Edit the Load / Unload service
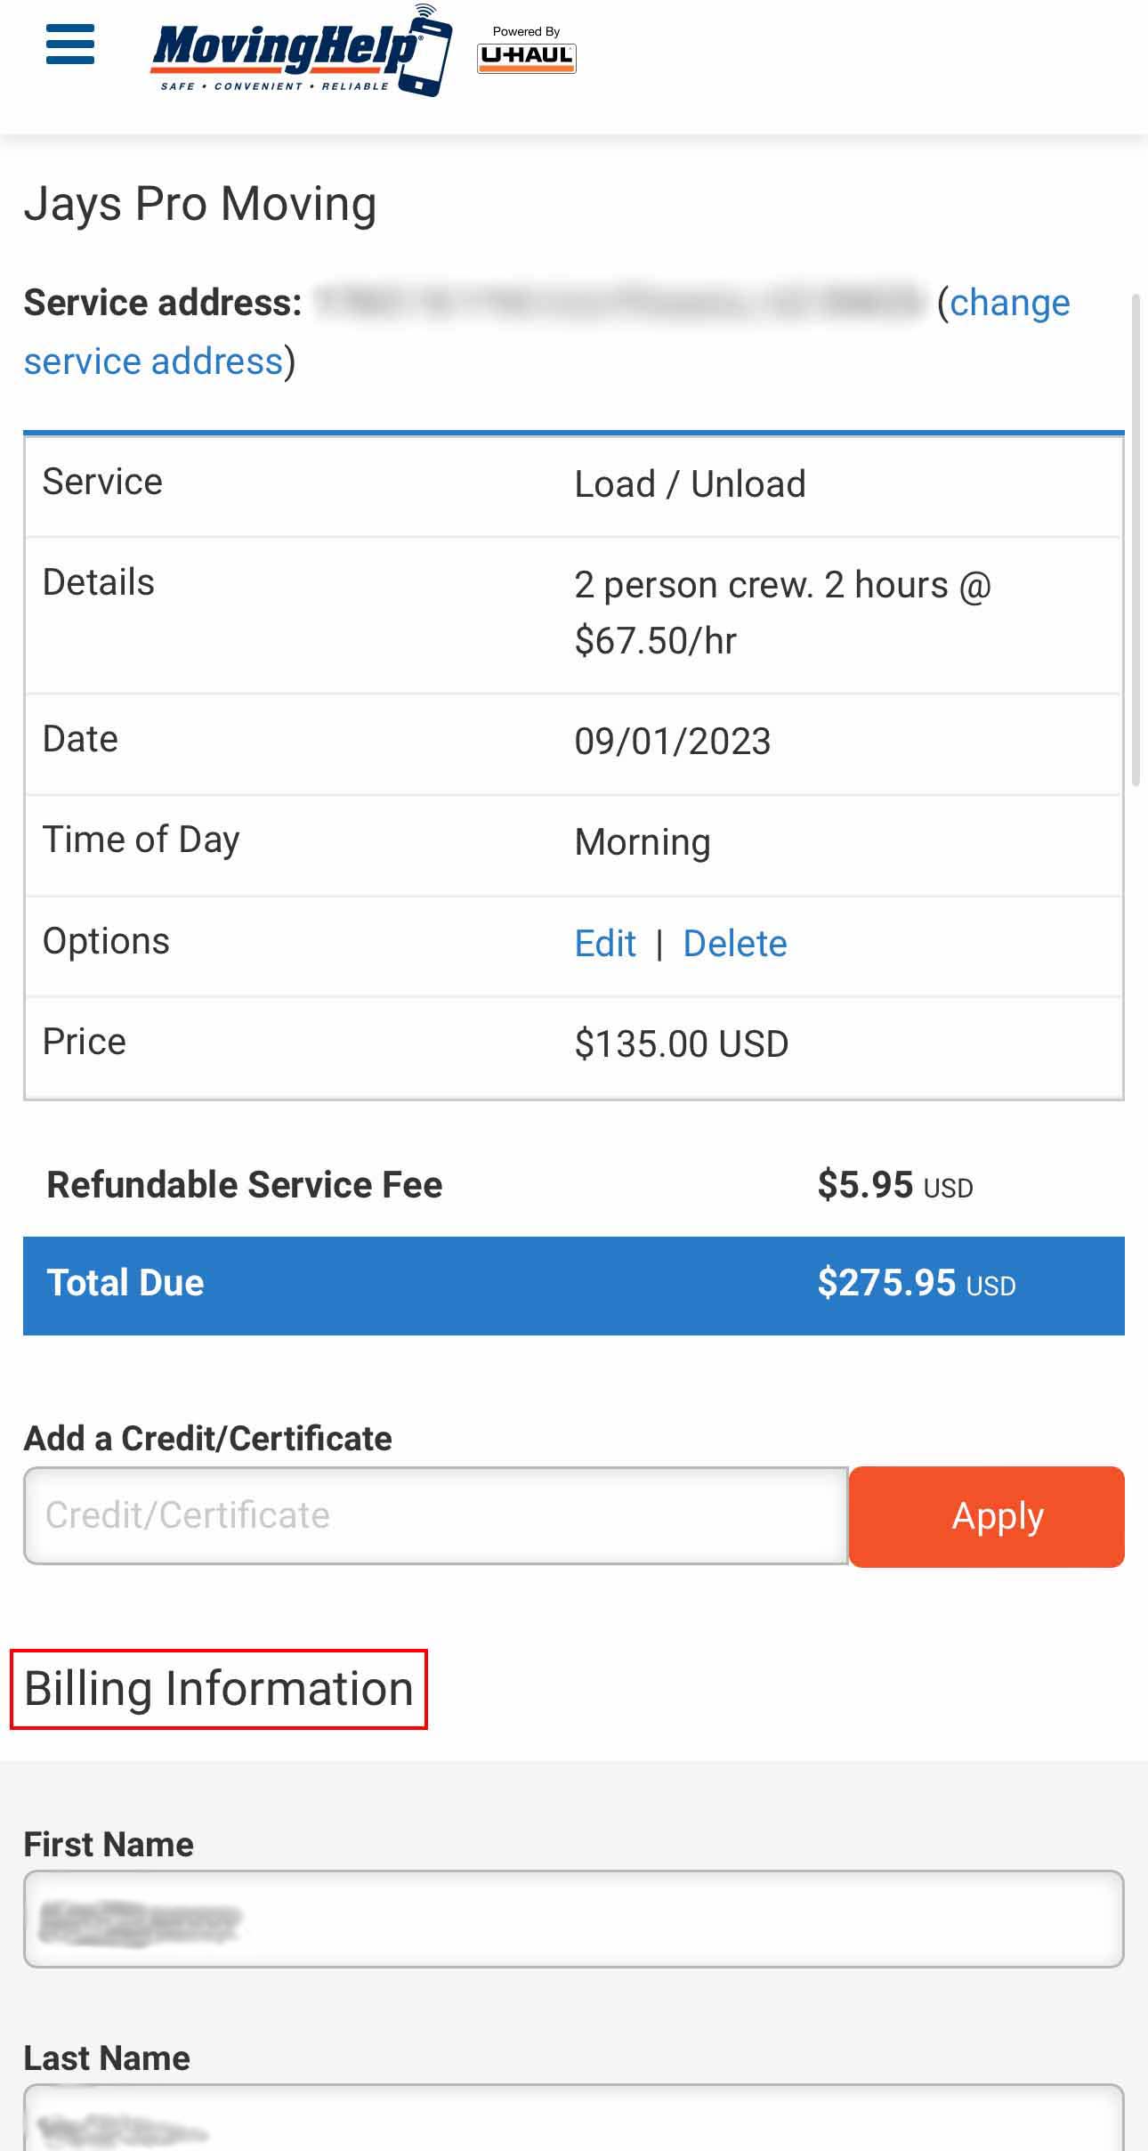Image resolution: width=1148 pixels, height=2151 pixels. click(x=605, y=944)
